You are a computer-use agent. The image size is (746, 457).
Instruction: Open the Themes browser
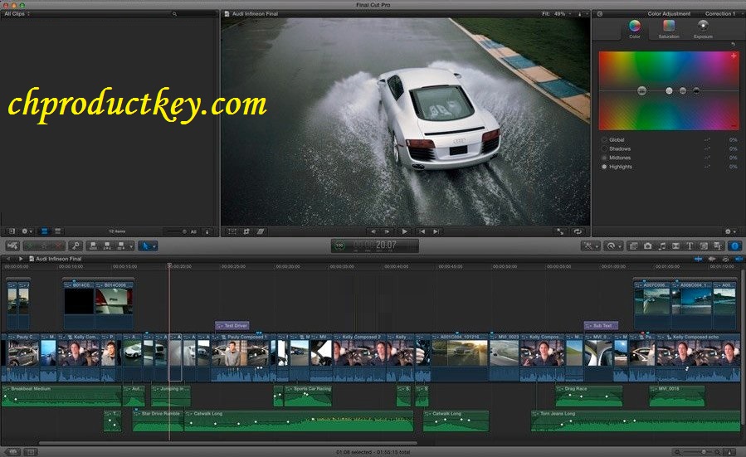pos(718,246)
